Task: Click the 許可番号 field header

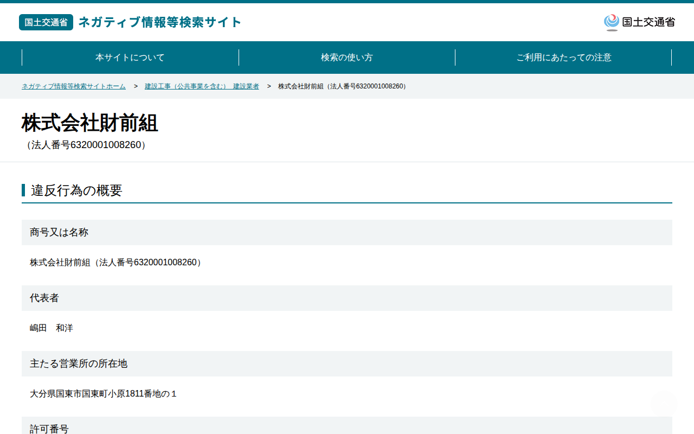Action: coord(347,425)
